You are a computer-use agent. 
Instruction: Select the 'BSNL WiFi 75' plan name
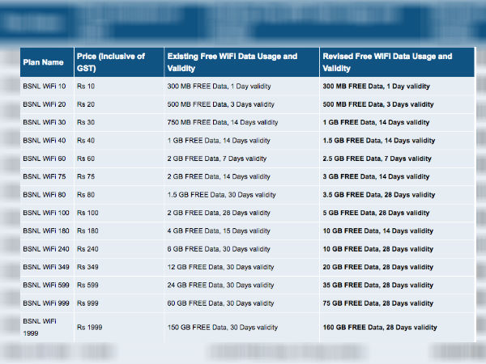(45, 176)
